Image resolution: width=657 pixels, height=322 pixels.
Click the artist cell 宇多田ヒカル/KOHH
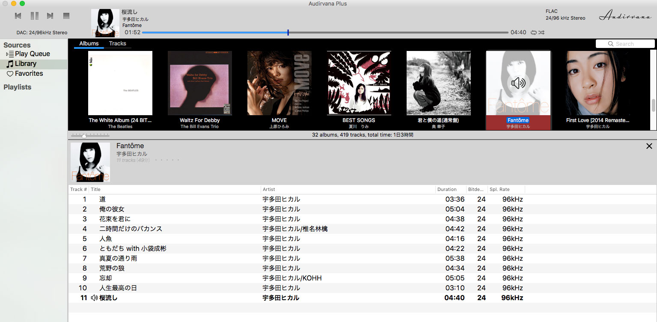click(292, 278)
